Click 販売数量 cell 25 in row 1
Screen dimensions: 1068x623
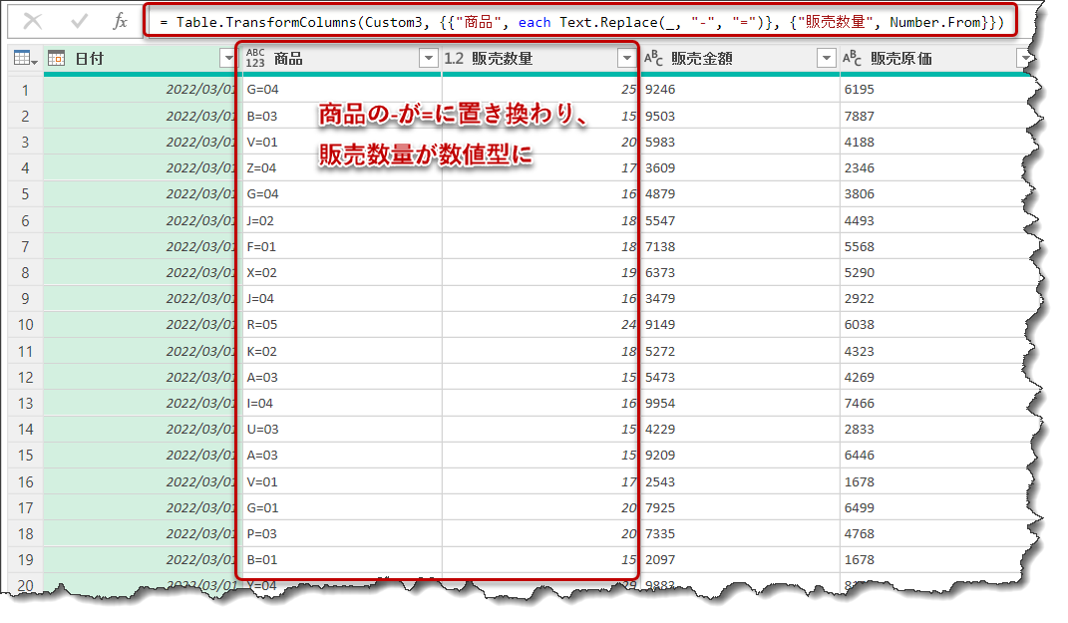click(x=540, y=90)
